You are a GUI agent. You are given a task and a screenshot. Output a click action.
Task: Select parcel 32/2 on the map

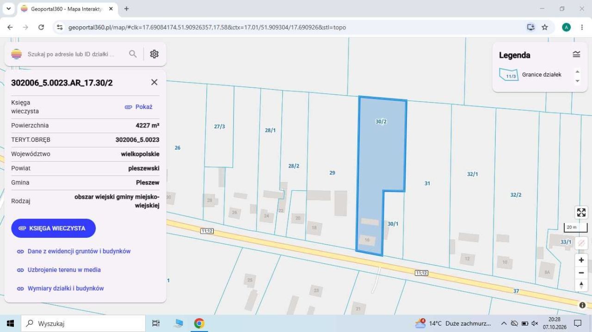(x=516, y=195)
